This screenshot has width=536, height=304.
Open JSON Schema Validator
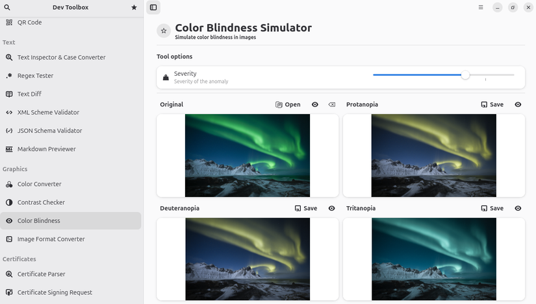pos(70,131)
